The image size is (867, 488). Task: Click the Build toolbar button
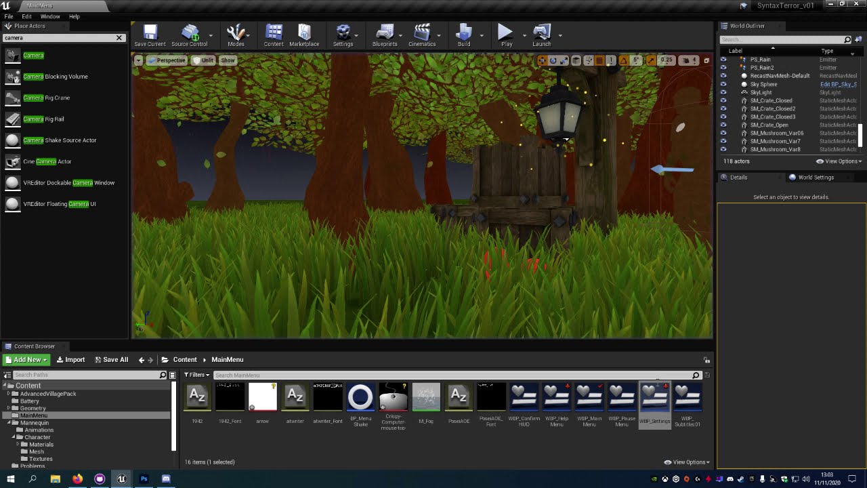[464, 36]
